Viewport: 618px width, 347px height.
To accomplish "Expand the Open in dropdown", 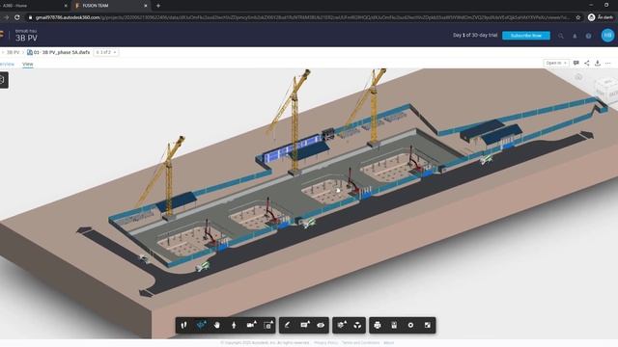I will coord(556,63).
